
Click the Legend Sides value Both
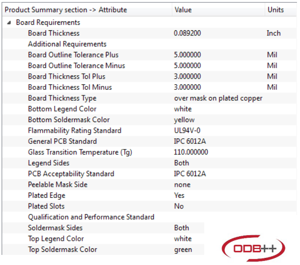[182, 163]
